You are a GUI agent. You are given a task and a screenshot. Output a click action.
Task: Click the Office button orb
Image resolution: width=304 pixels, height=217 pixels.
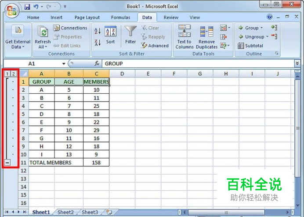click(11, 11)
